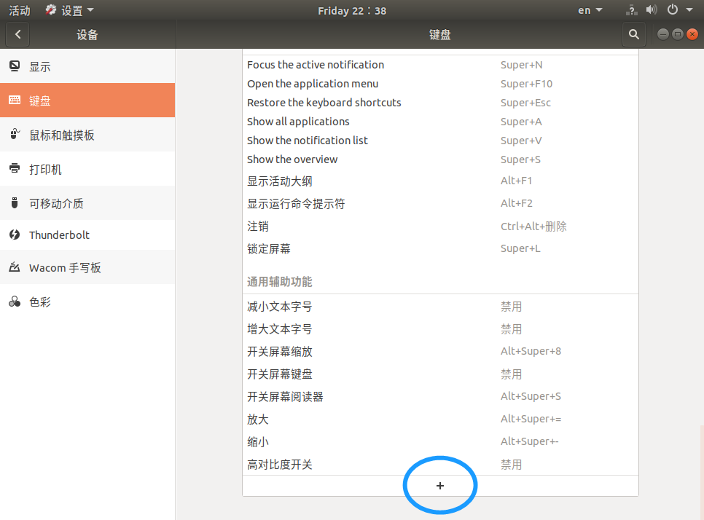
Task: Edit the 开关屏幕阅读器 shortcut row
Action: click(440, 396)
